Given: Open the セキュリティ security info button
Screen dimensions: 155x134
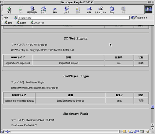Looking at the screenshot, I should click(x=101, y=10).
